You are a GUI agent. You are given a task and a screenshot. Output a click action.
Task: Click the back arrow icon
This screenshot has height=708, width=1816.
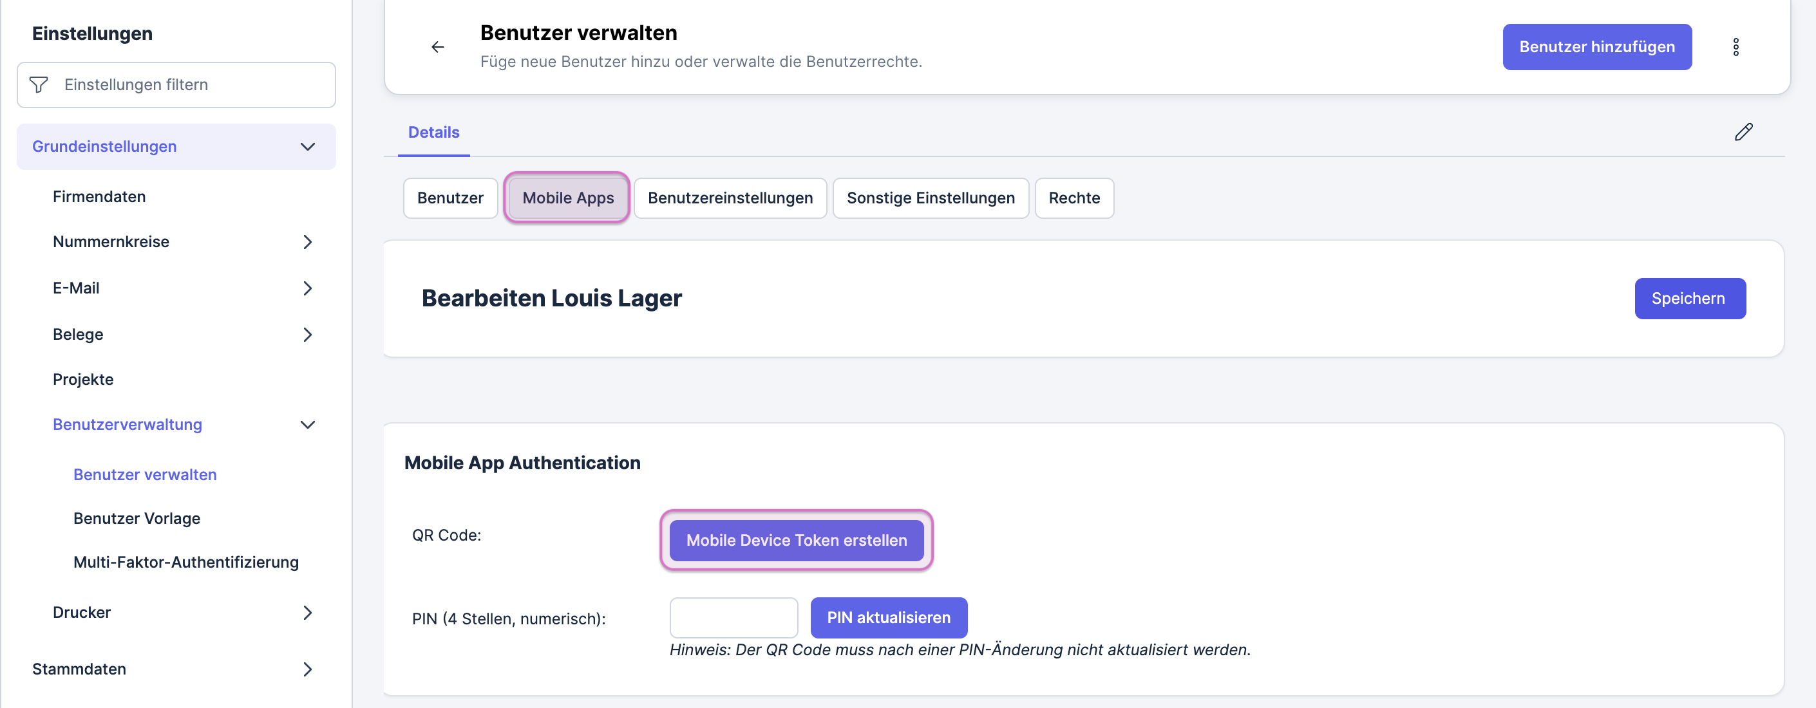(437, 47)
